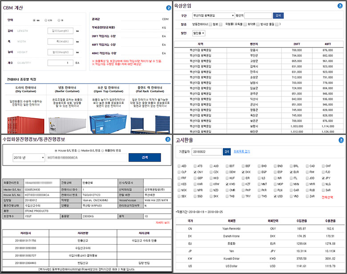Open help icon in 육상운임 panel
The image size is (347, 274).
click(x=340, y=6)
